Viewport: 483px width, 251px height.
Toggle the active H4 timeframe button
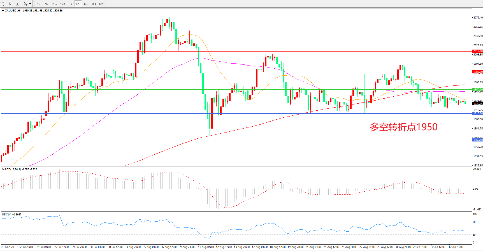(x=78, y=4)
